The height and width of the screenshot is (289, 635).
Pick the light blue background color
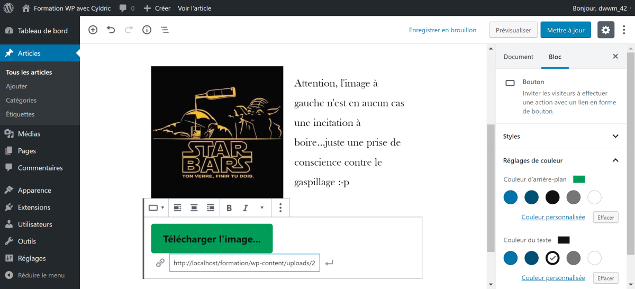[511, 197]
